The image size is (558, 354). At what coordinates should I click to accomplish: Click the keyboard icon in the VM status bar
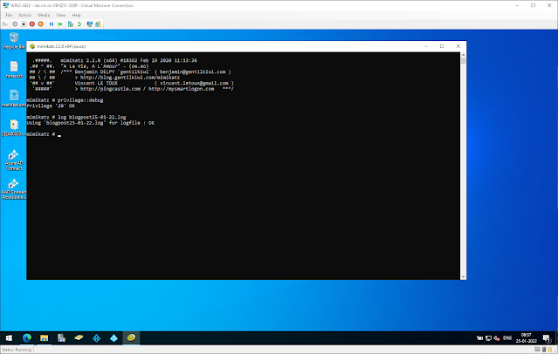point(537,350)
